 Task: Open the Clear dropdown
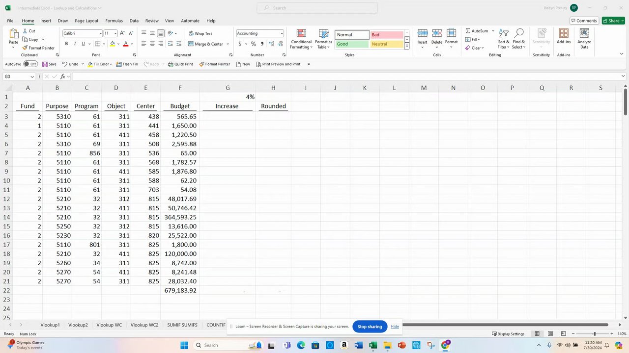(x=475, y=48)
